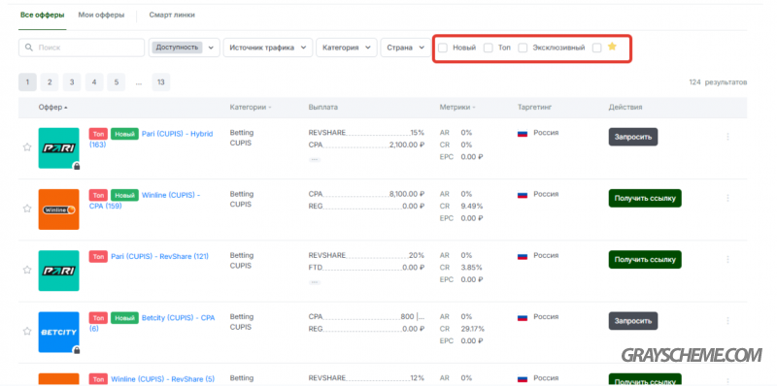Star the Winline (CUPIS) - CPA offer
This screenshot has width=777, height=386.
[27, 209]
